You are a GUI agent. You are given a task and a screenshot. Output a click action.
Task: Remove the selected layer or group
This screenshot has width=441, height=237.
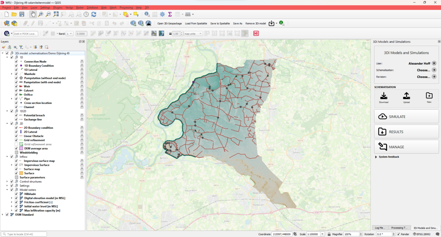click(47, 47)
